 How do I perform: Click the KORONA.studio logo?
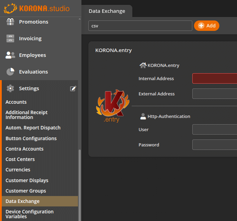click(x=37, y=8)
